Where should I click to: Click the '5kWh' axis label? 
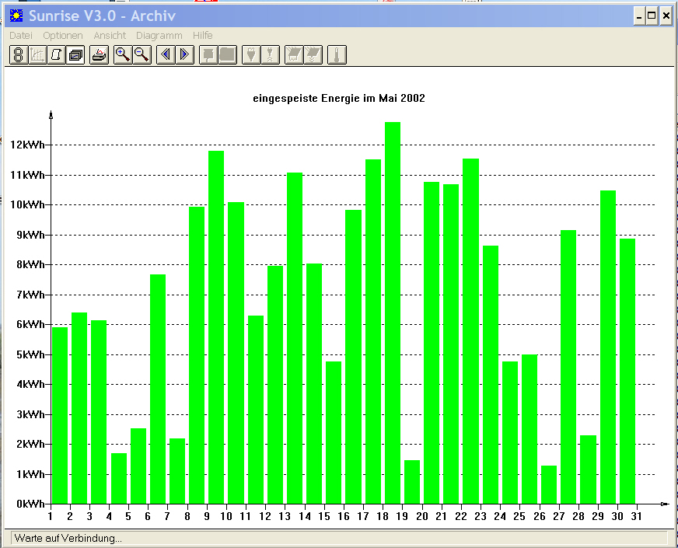tap(30, 354)
